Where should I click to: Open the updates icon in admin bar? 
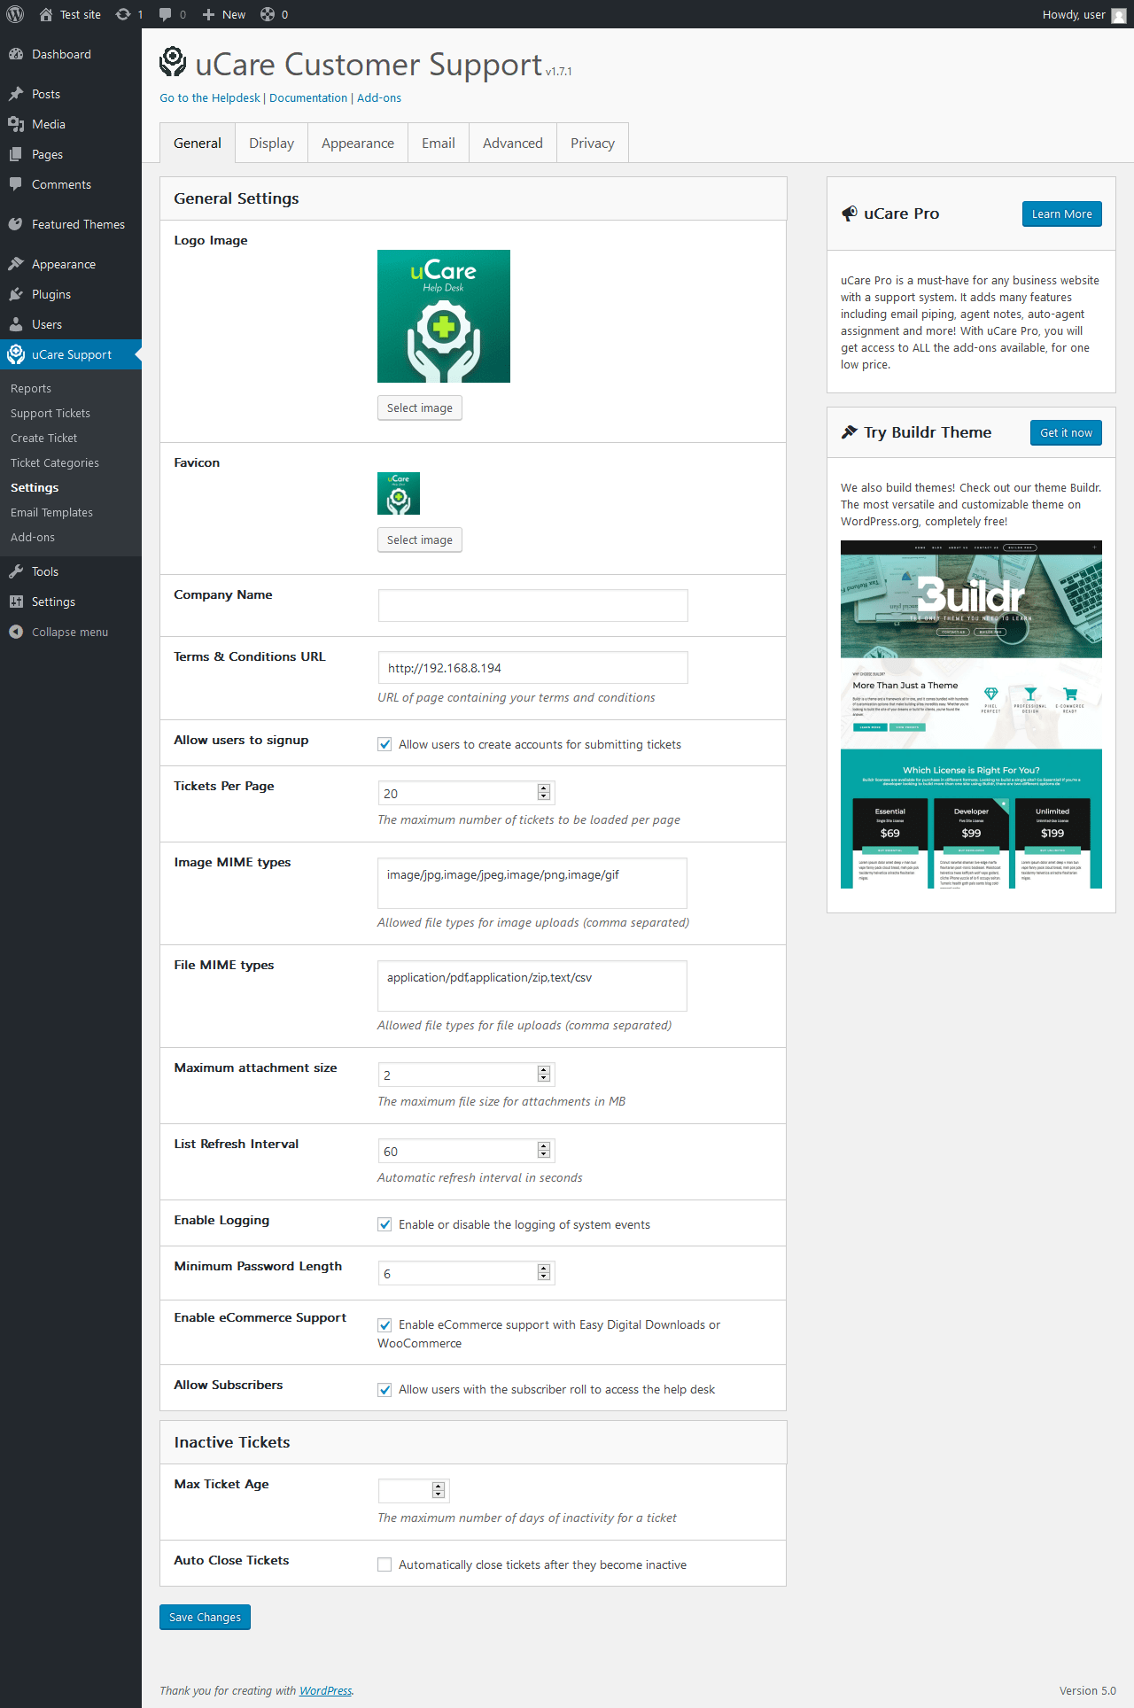click(x=123, y=14)
